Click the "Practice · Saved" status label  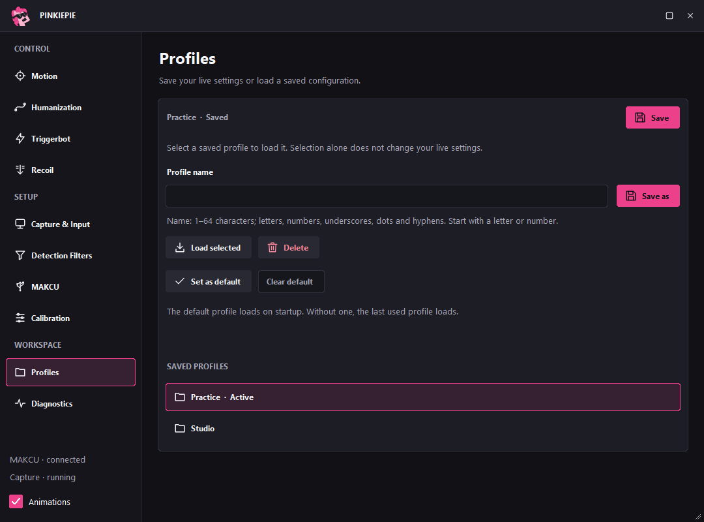pos(198,117)
